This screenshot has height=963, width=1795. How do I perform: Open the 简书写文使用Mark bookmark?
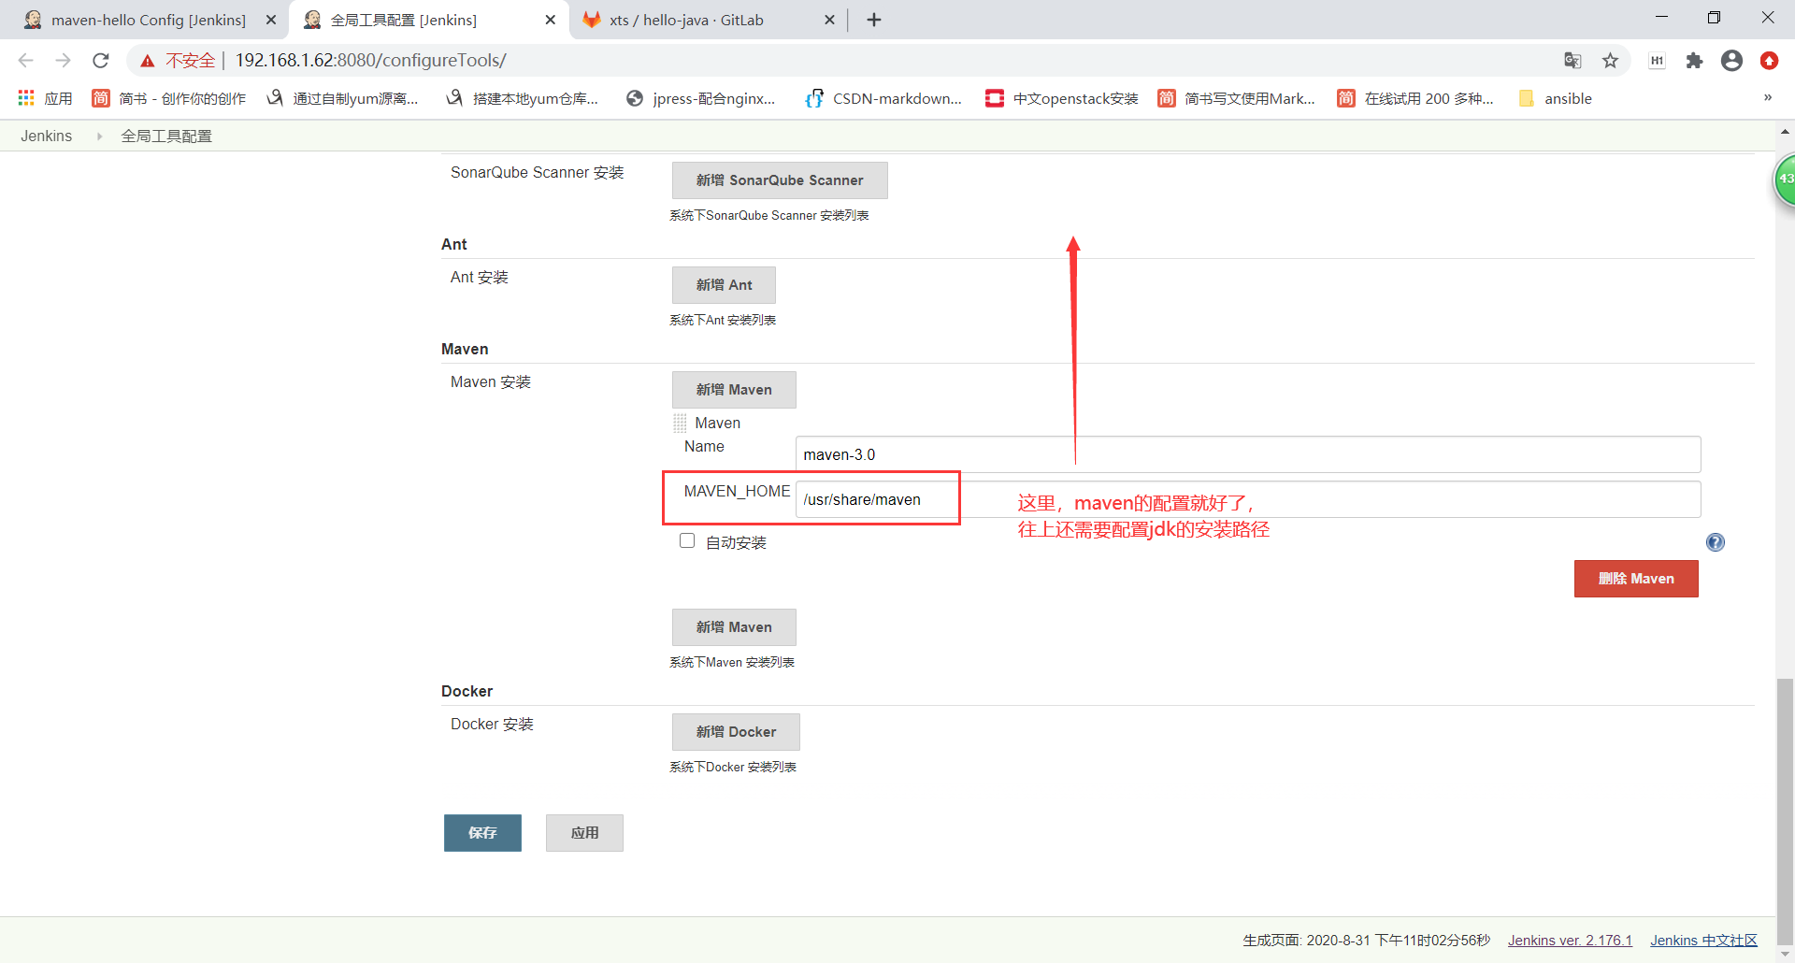[x=1236, y=98]
